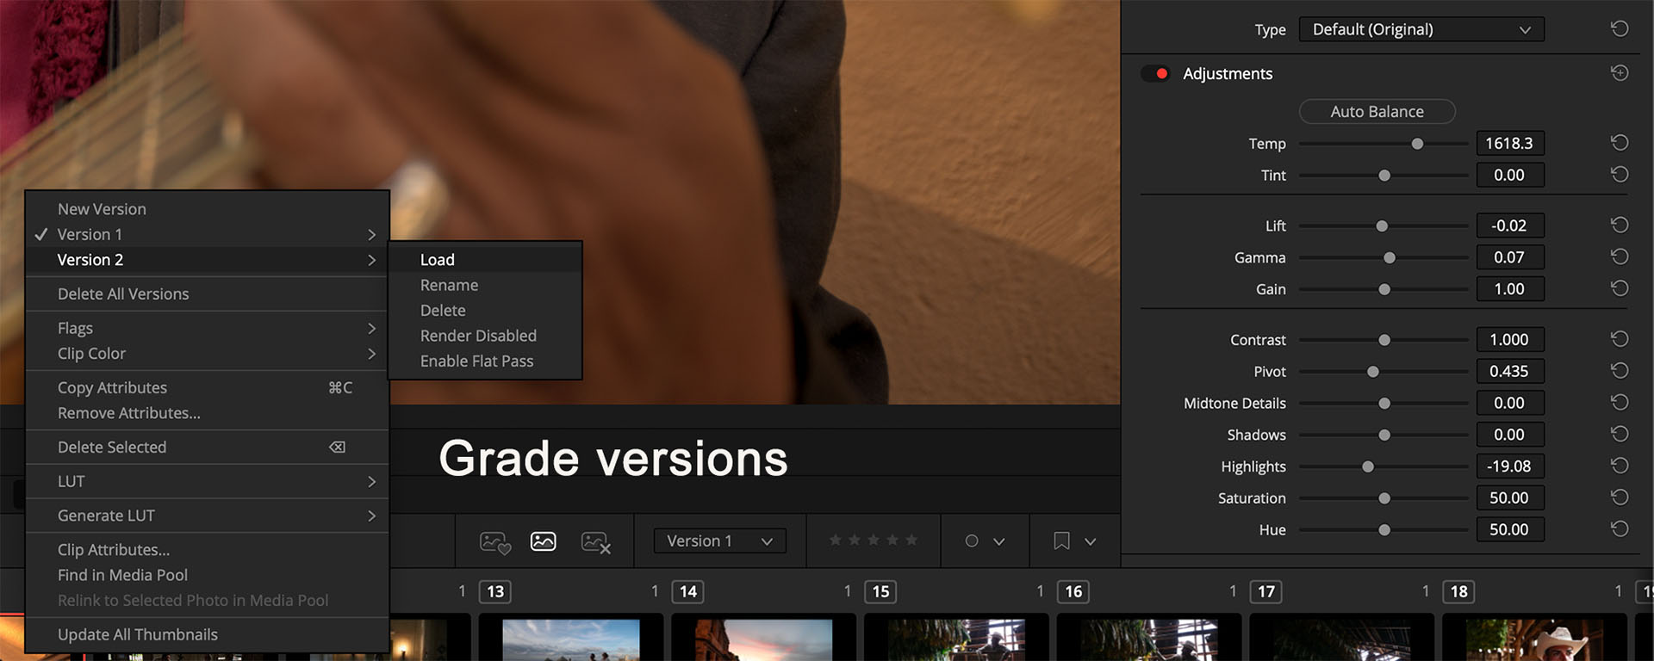The width and height of the screenshot is (1654, 661).
Task: Reject clip with photo X icon
Action: coord(596,542)
